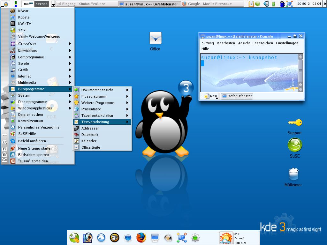The width and height of the screenshot is (327, 245).
Task: Choose Bildschirm sperren entry
Action: (42, 155)
